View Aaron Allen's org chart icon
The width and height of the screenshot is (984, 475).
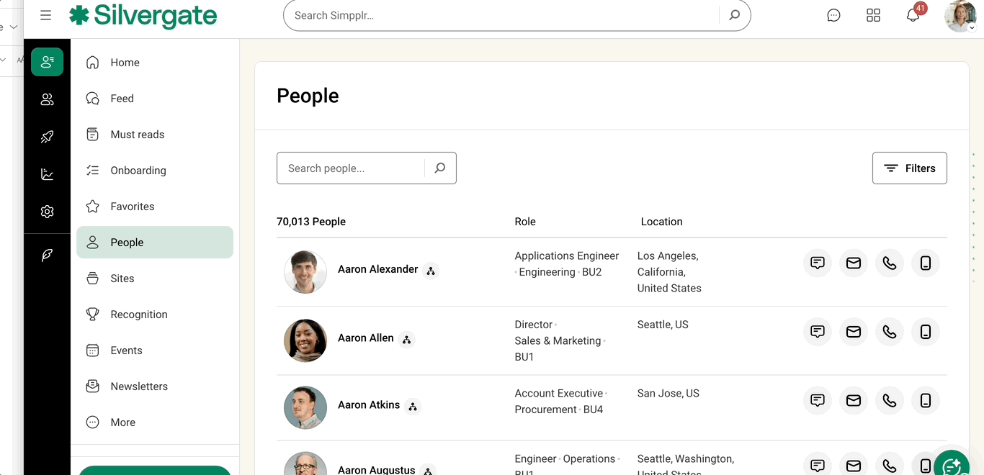(406, 339)
